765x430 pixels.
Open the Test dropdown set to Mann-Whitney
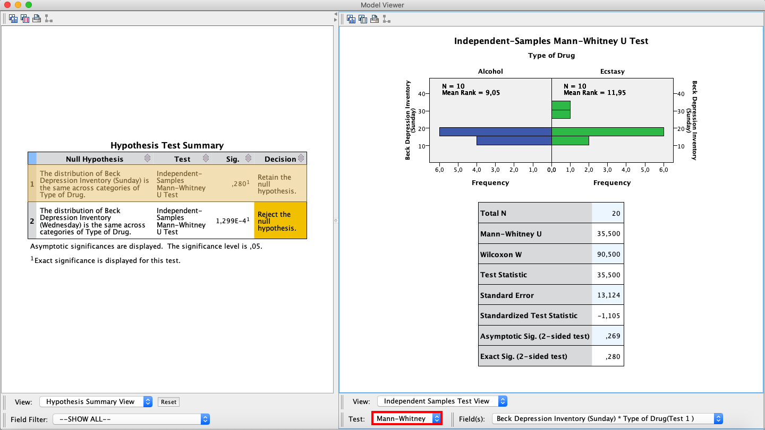407,418
